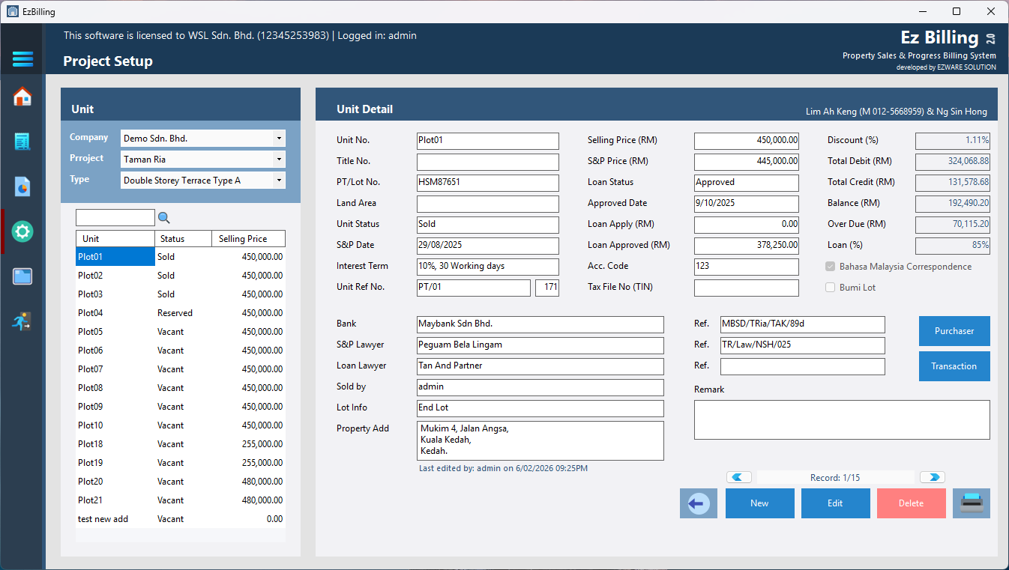Screen dimensions: 1009x570
Task: Click the Bank field showing Maybank Sdn Bhd.
Action: 540,324
